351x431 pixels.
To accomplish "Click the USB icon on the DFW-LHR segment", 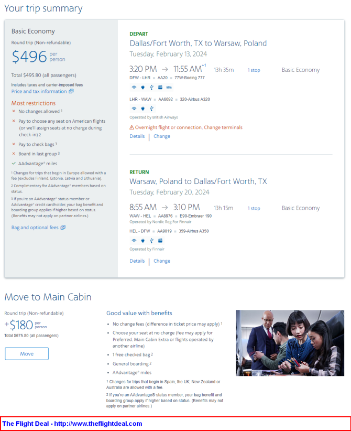I will [151, 87].
